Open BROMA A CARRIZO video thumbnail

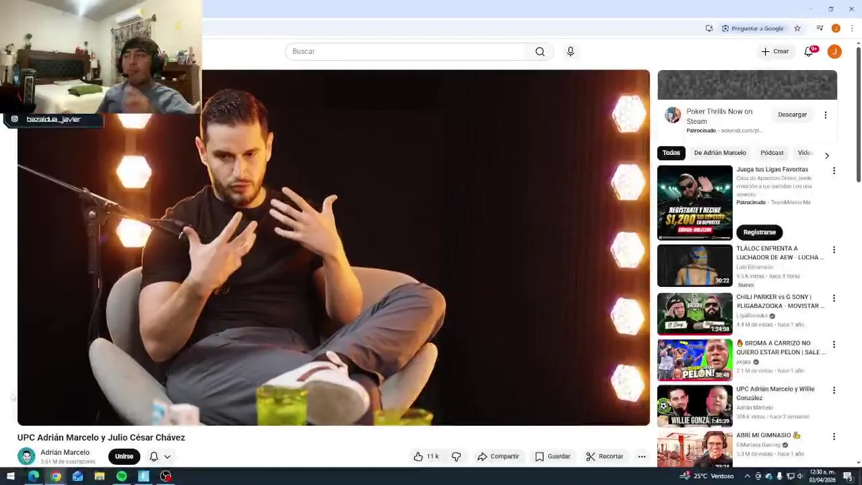[694, 360]
